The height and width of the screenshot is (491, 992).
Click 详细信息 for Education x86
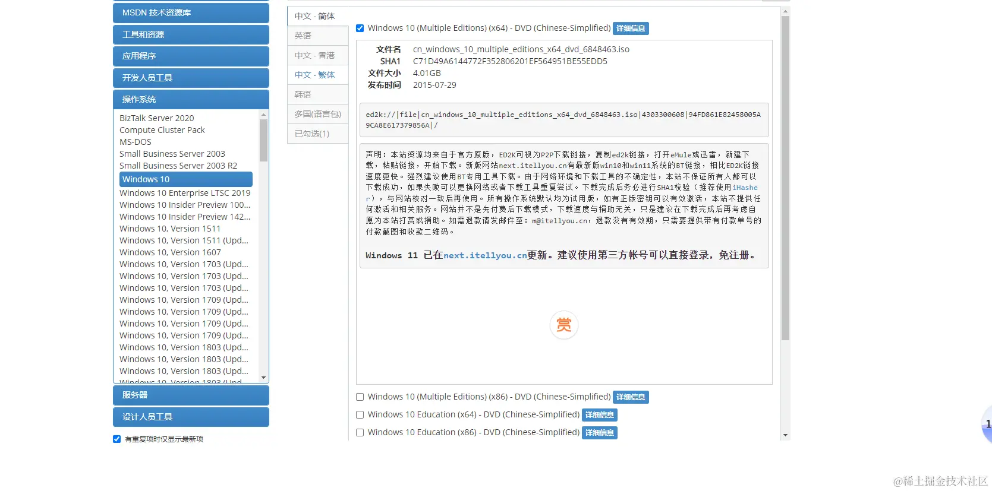tap(600, 433)
